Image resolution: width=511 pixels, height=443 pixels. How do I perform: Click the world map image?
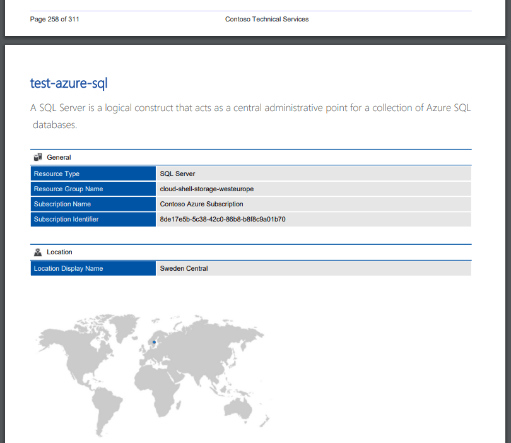153,375
